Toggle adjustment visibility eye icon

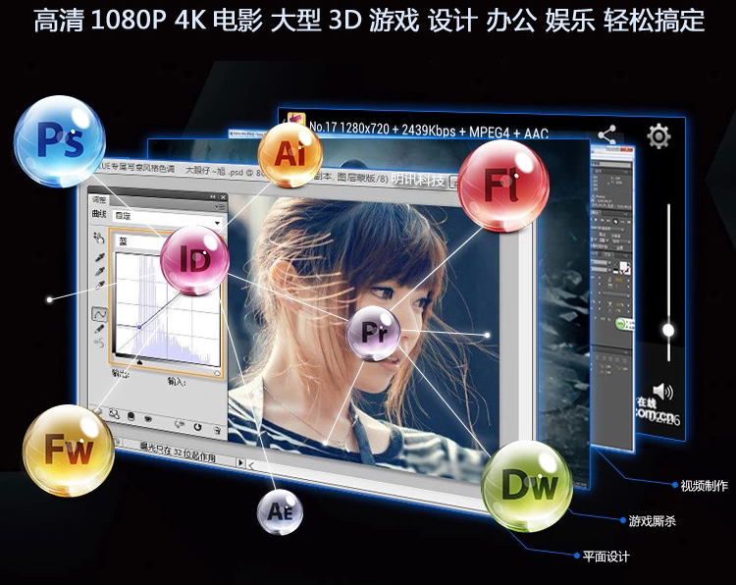click(149, 418)
